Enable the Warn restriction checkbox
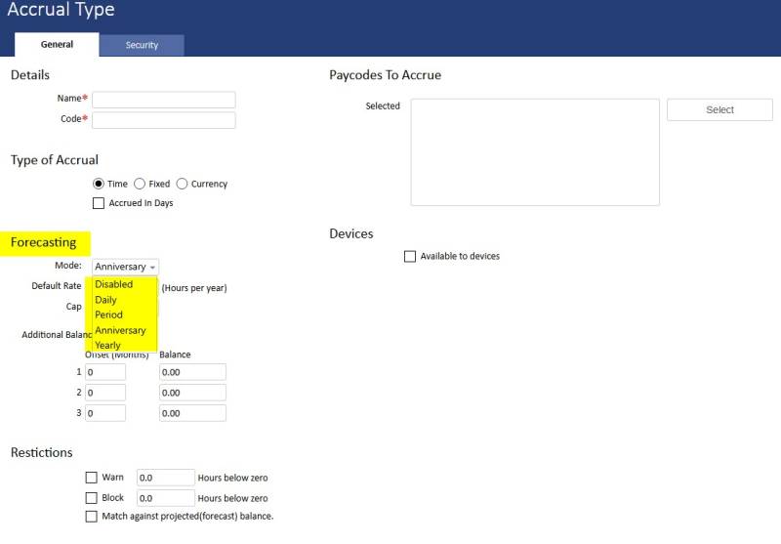Viewport: 781px width, 544px height. (92, 478)
